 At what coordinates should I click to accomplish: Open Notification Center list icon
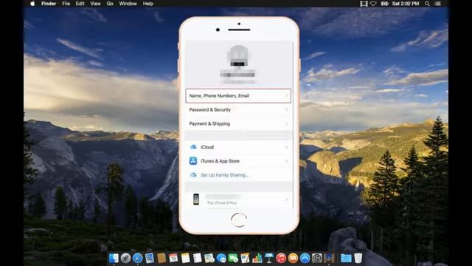tap(438, 4)
